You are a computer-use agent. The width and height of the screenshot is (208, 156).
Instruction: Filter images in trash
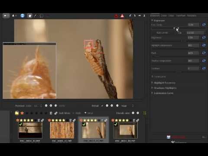51,113
